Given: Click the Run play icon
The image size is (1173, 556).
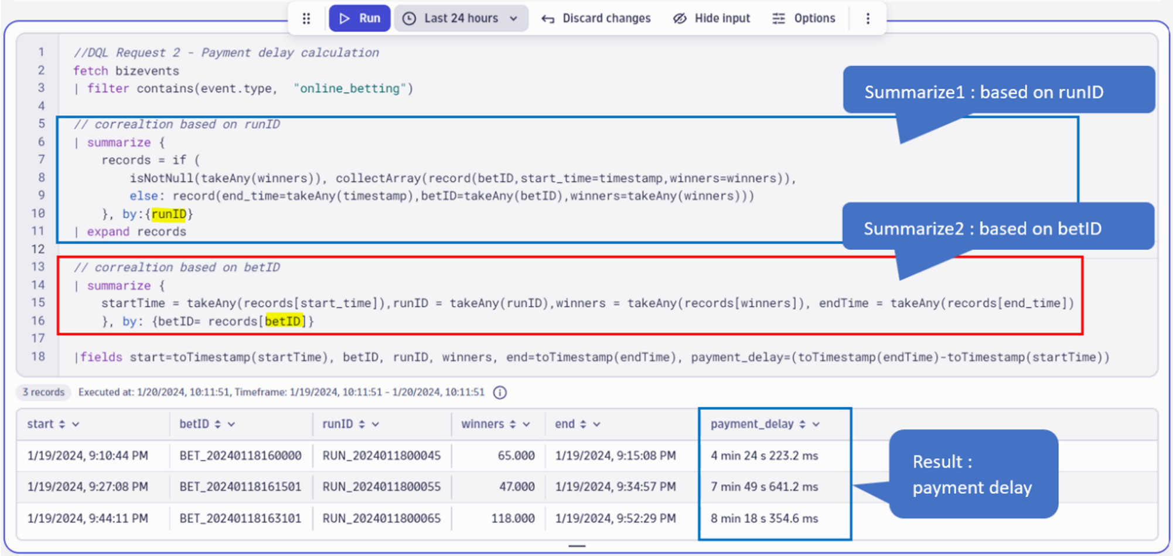Looking at the screenshot, I should [x=346, y=18].
